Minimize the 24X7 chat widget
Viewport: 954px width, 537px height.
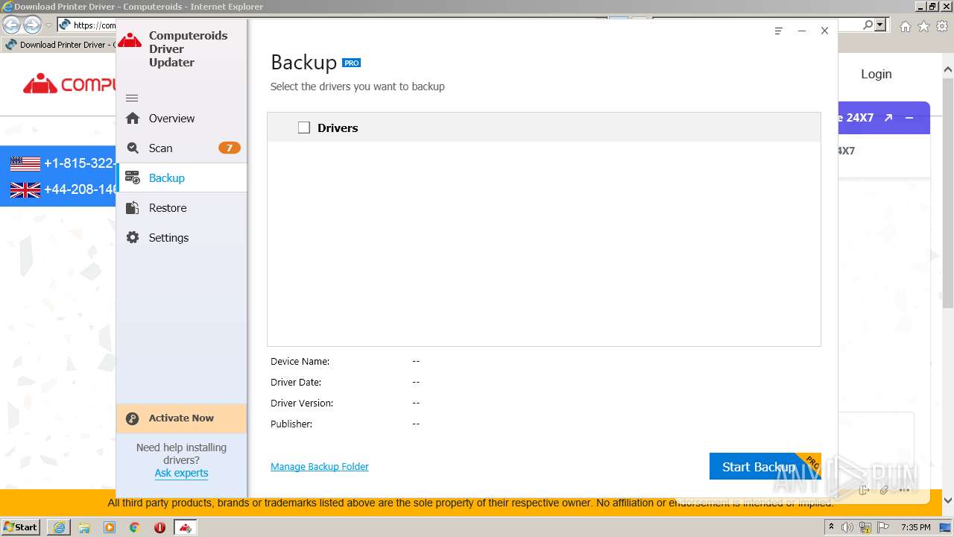pos(909,118)
